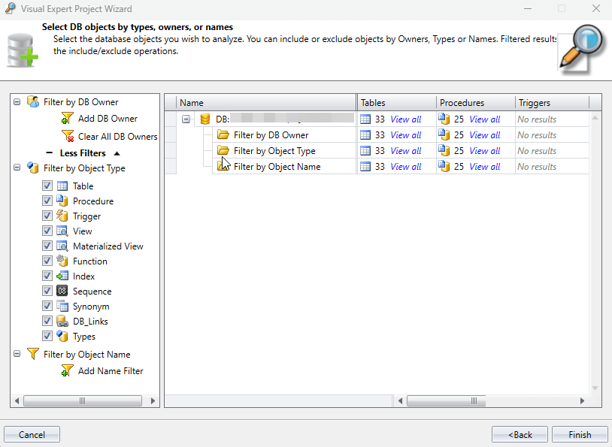Click down arrow of results grid vertical scrollbar
The height and width of the screenshot is (447, 612).
pyautogui.click(x=595, y=388)
